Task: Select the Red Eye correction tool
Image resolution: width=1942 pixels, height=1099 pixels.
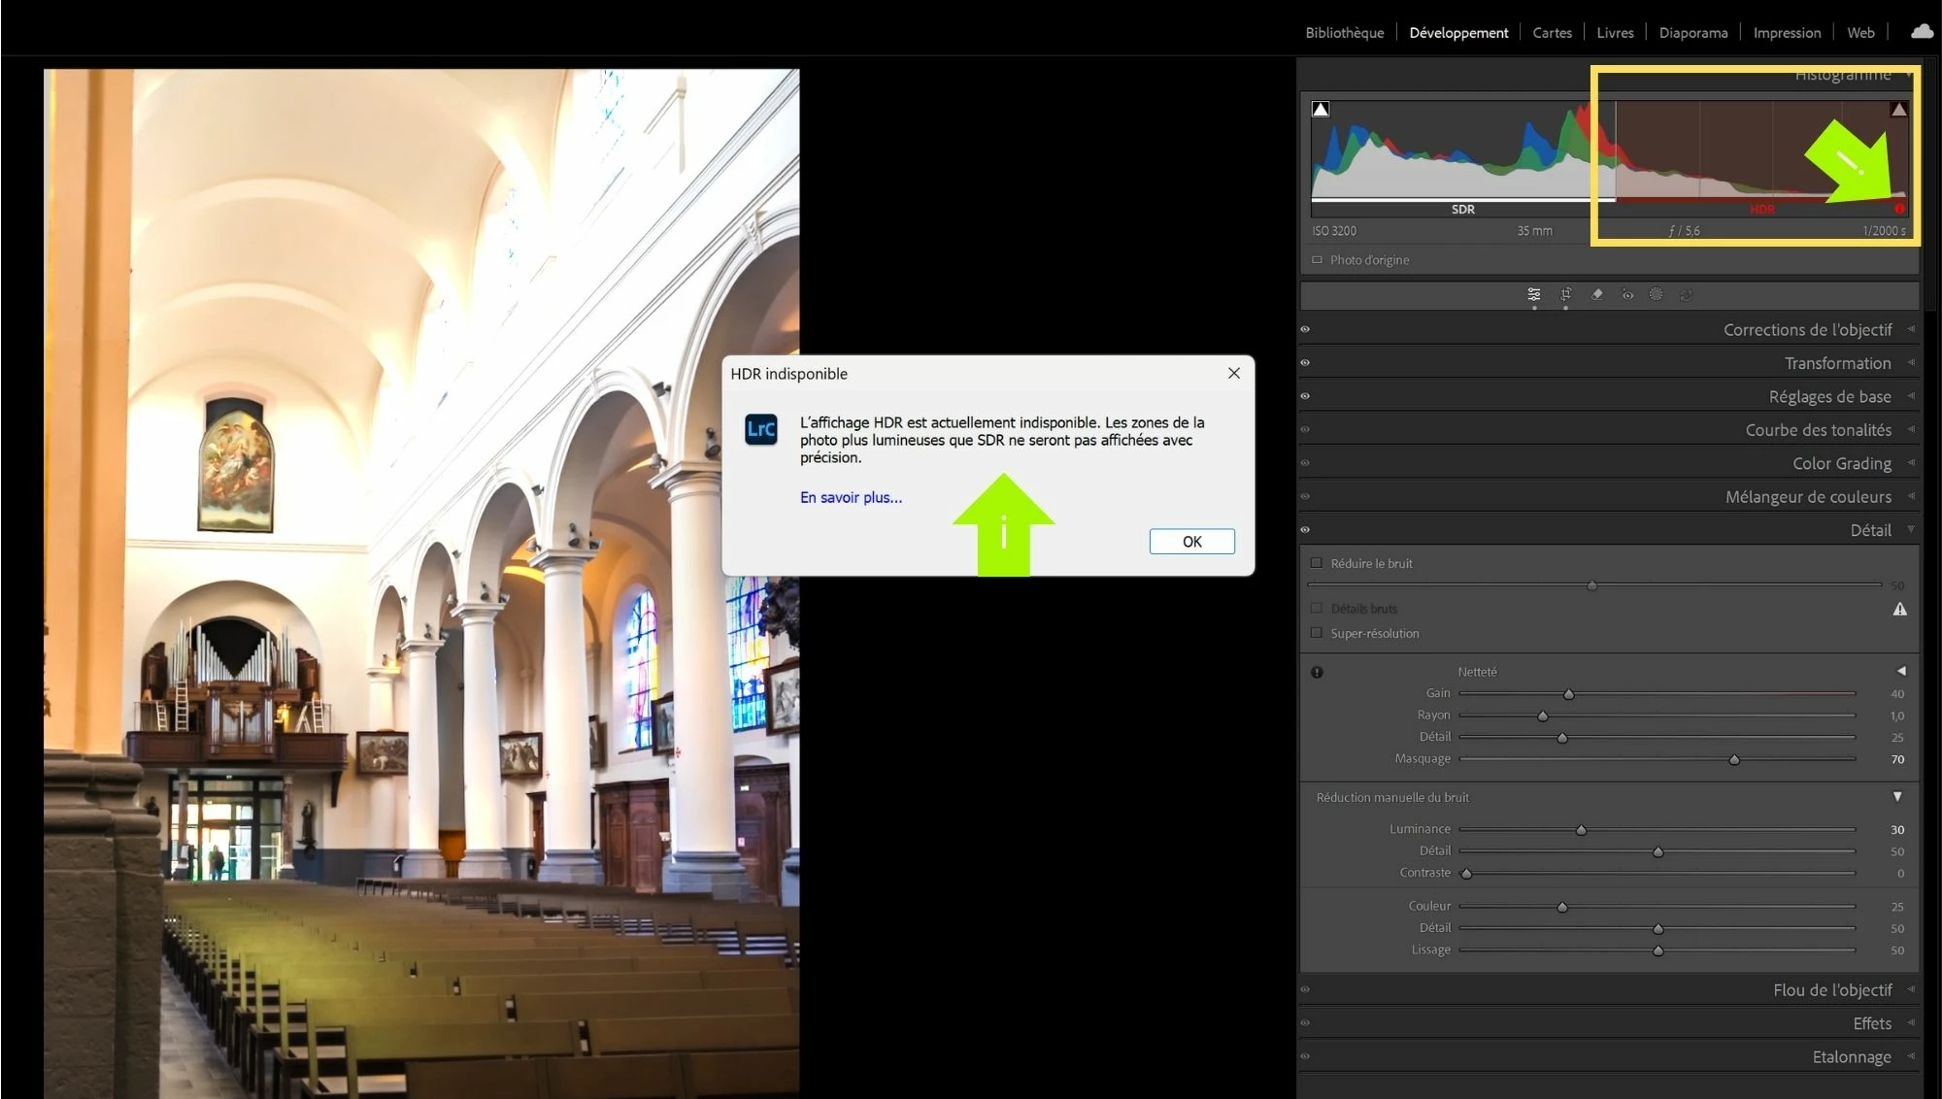Action: tap(1627, 294)
